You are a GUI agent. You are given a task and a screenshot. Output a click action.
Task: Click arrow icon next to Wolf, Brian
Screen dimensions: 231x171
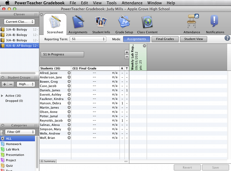[x=69, y=138]
